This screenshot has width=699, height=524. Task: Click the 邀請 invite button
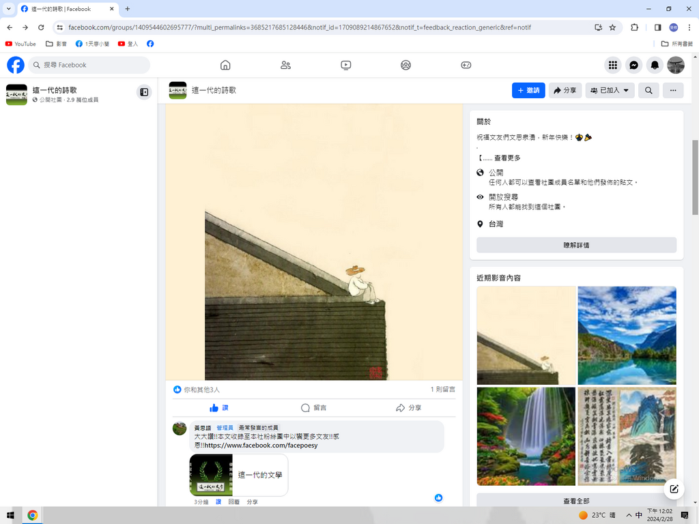(528, 90)
